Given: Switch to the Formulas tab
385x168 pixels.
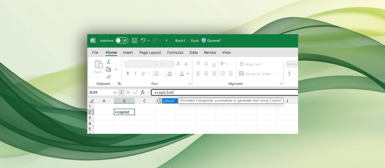Looking at the screenshot, I should click(x=175, y=52).
